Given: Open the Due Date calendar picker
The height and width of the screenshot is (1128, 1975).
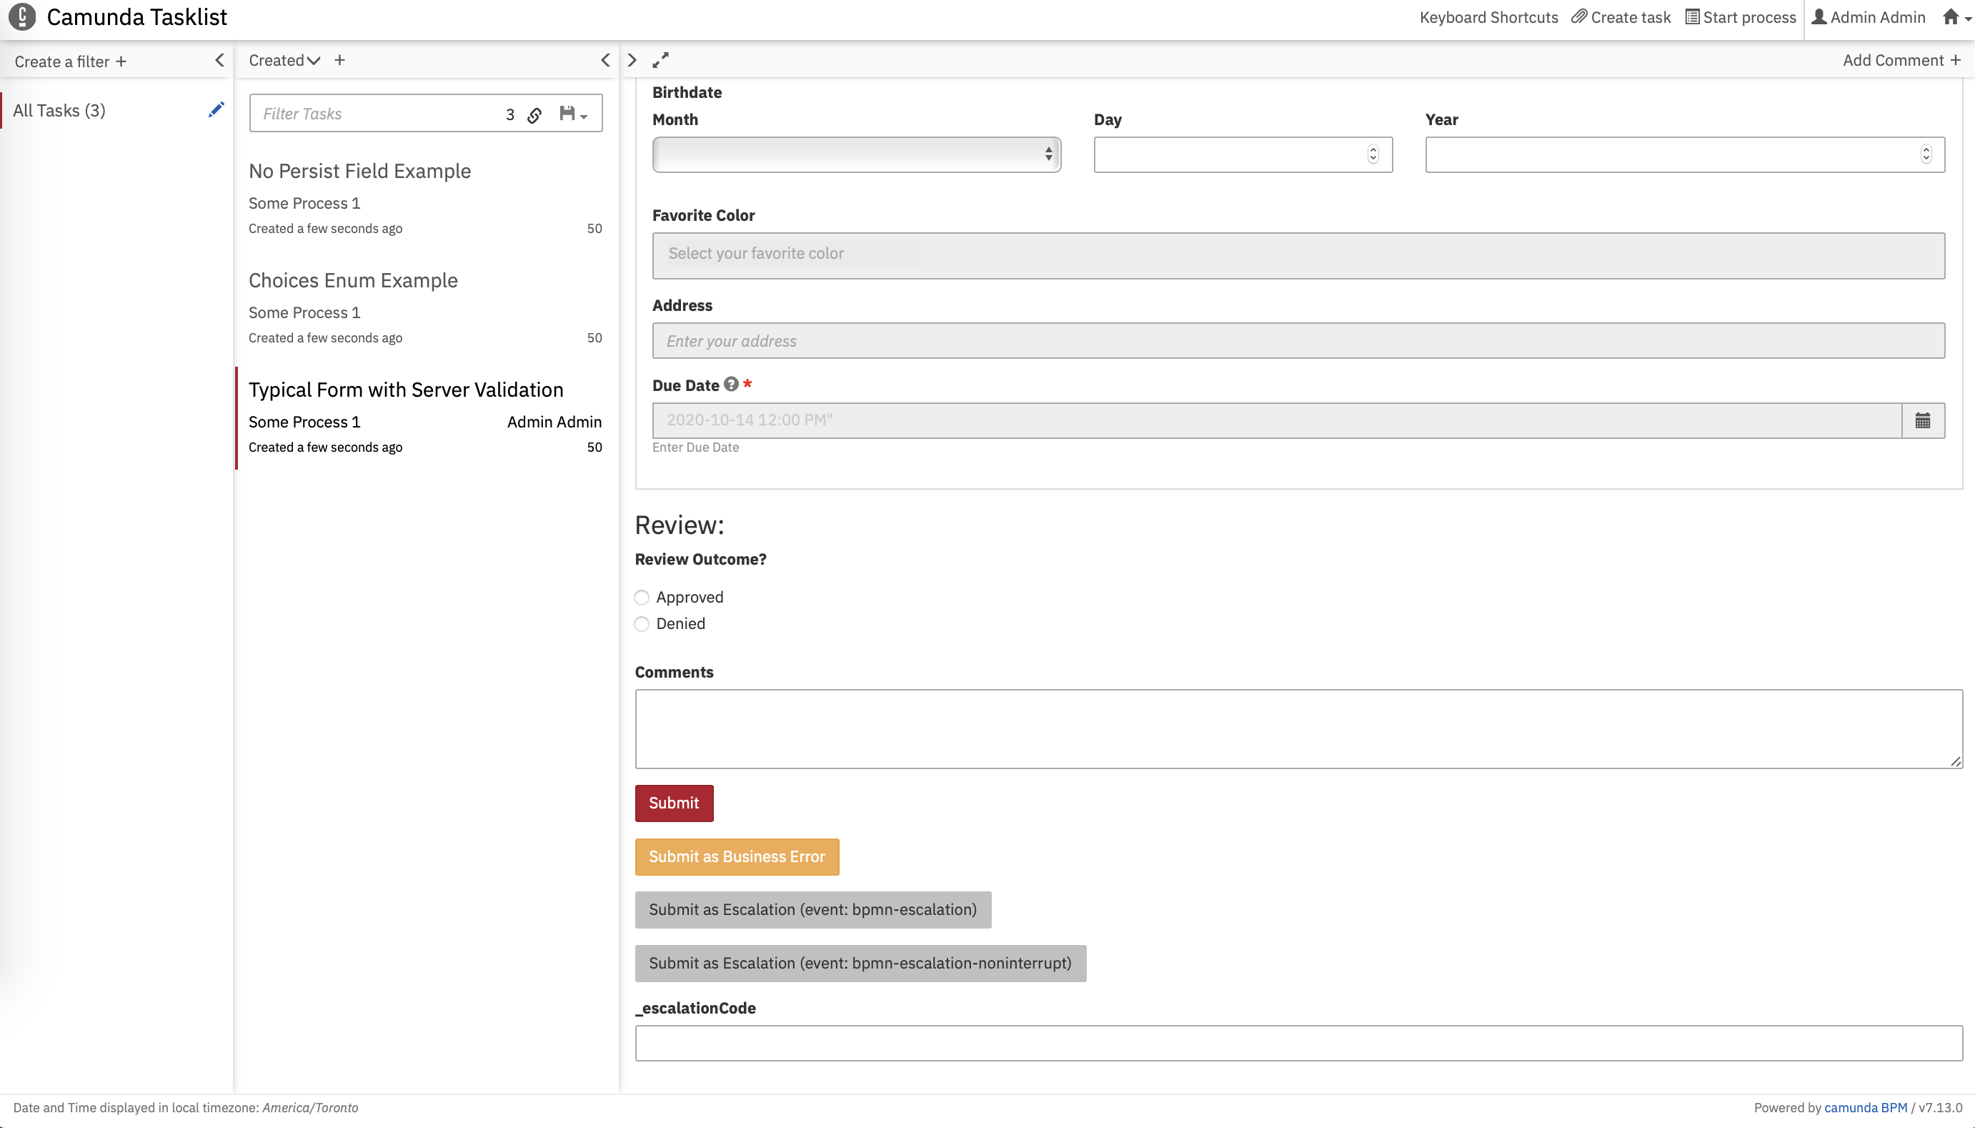Looking at the screenshot, I should [1922, 420].
